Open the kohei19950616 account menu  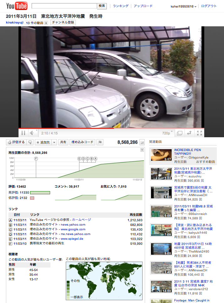[184, 6]
